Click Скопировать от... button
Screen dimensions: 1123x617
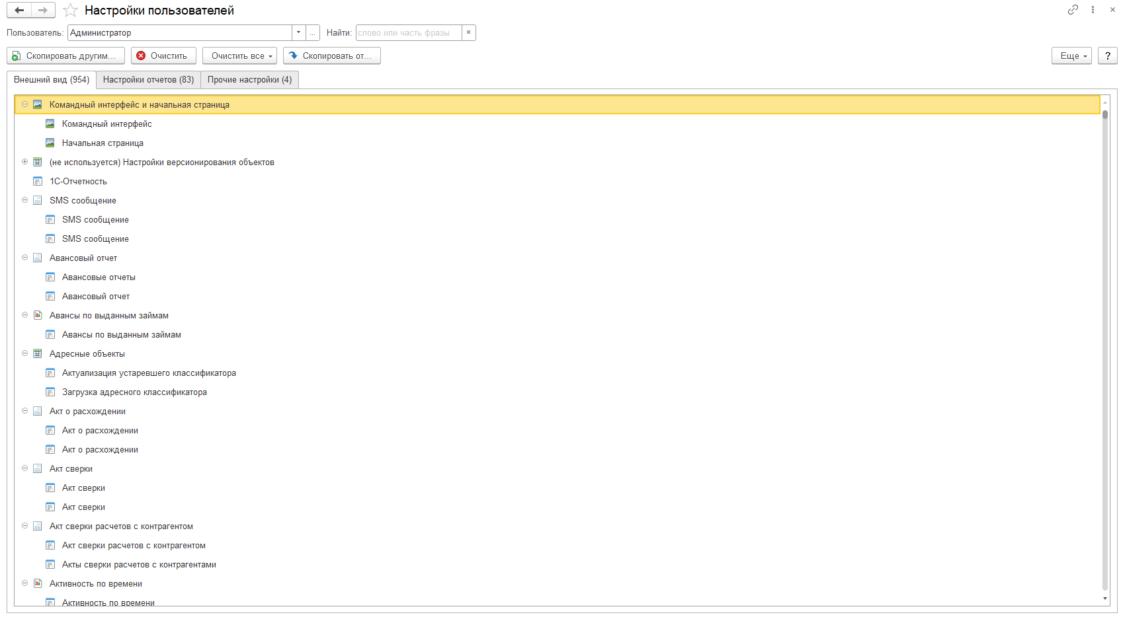click(331, 56)
